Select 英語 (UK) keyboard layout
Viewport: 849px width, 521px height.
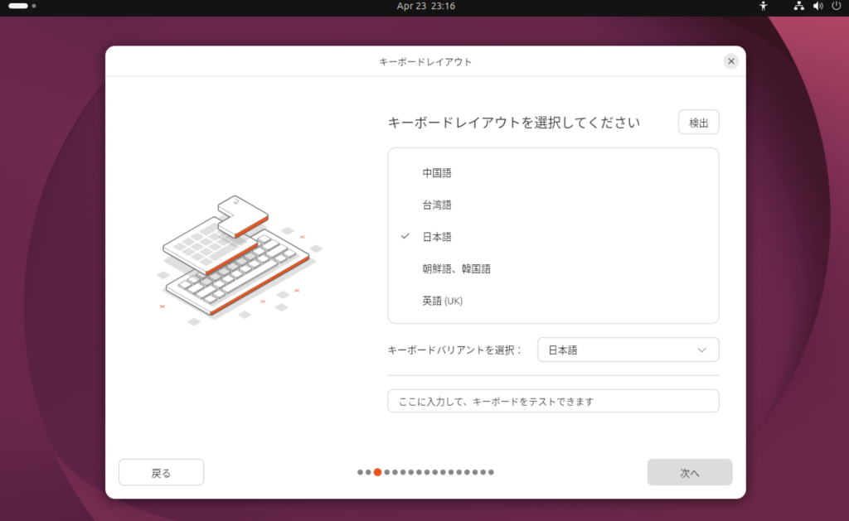443,301
